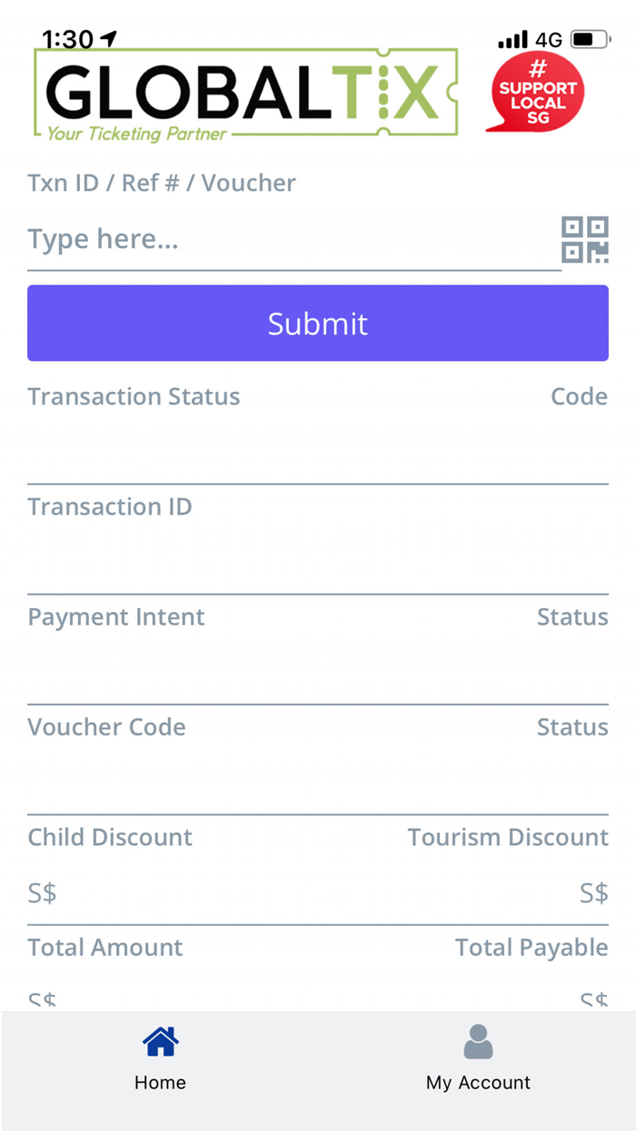Switch to the Home tab
Screen dimensions: 636x1131
click(x=160, y=1059)
